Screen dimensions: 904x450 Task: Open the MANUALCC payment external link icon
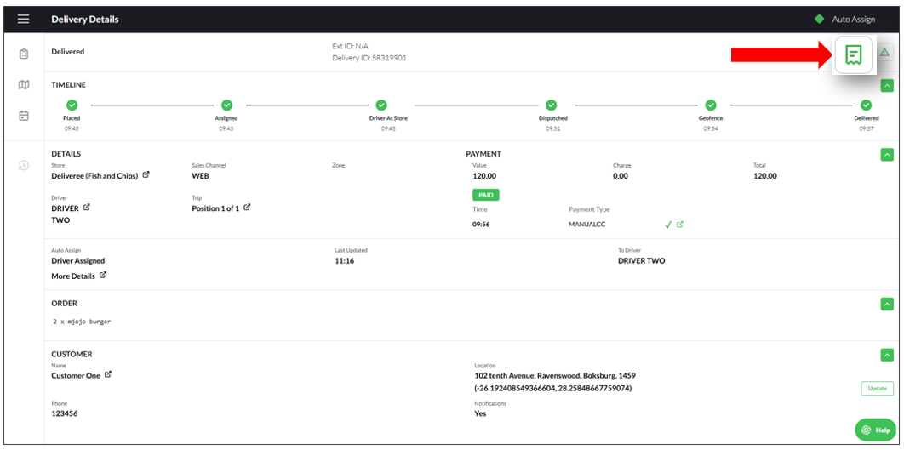point(680,225)
